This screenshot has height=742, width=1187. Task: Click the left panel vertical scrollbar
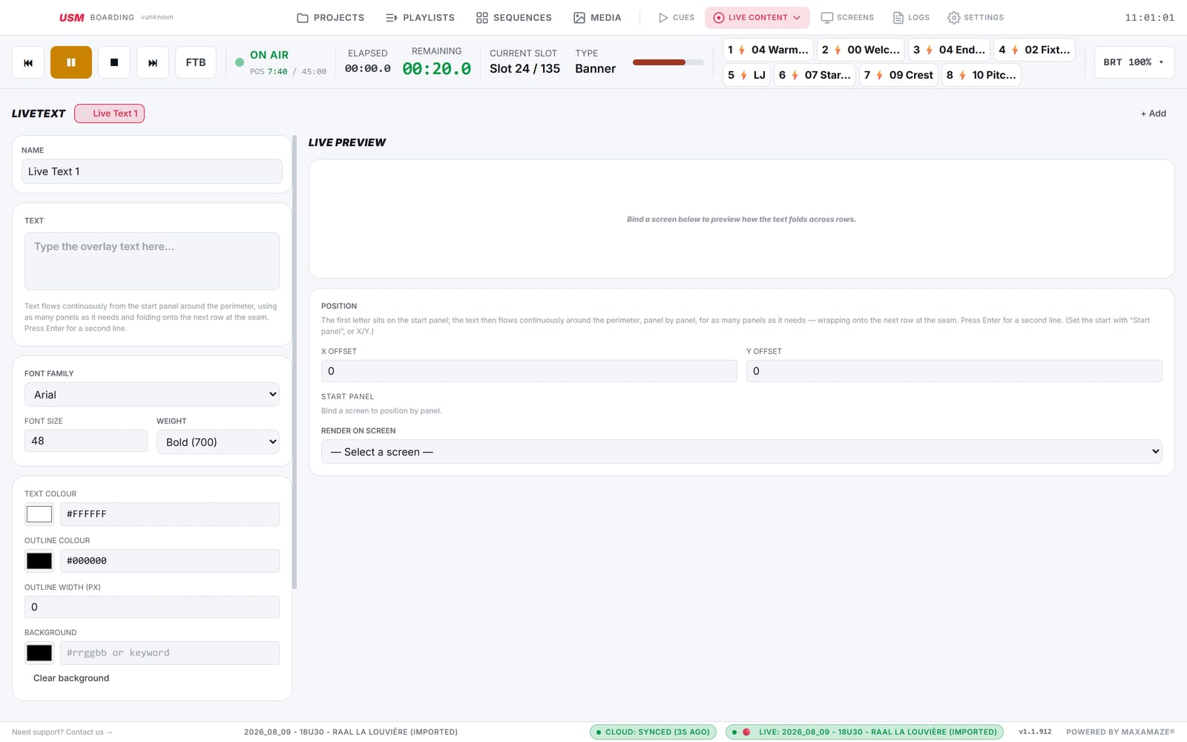pyautogui.click(x=295, y=362)
